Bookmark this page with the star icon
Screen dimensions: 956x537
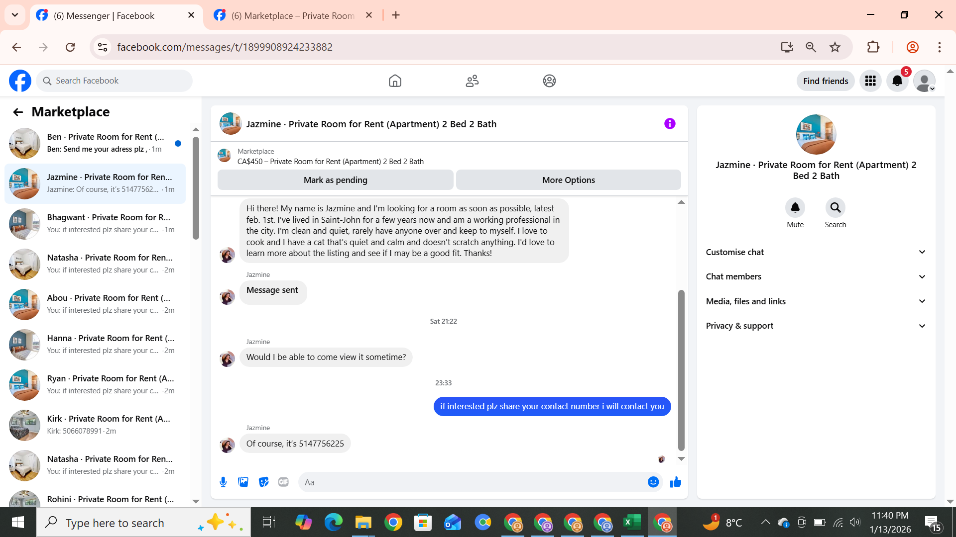point(835,47)
